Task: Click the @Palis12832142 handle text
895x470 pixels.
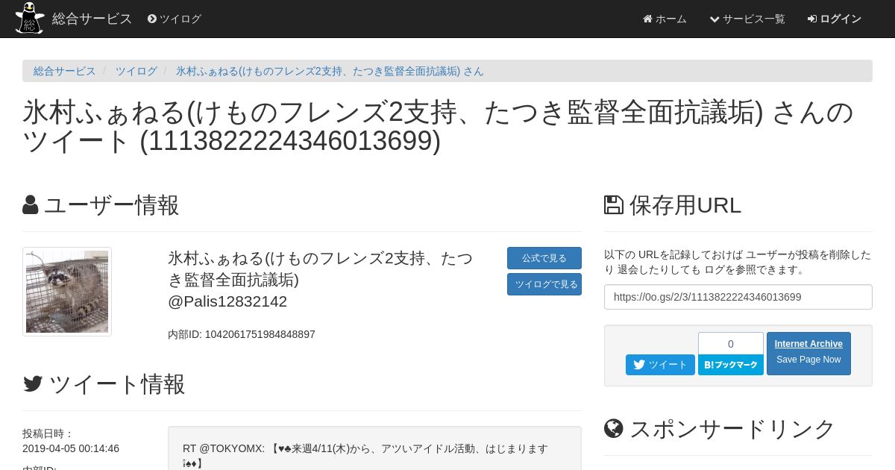Action: pyautogui.click(x=227, y=301)
